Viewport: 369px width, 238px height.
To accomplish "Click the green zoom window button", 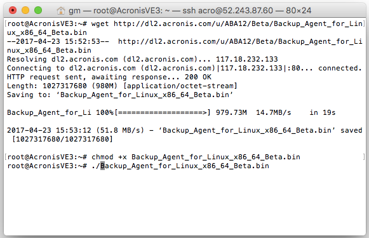I will pos(38,10).
